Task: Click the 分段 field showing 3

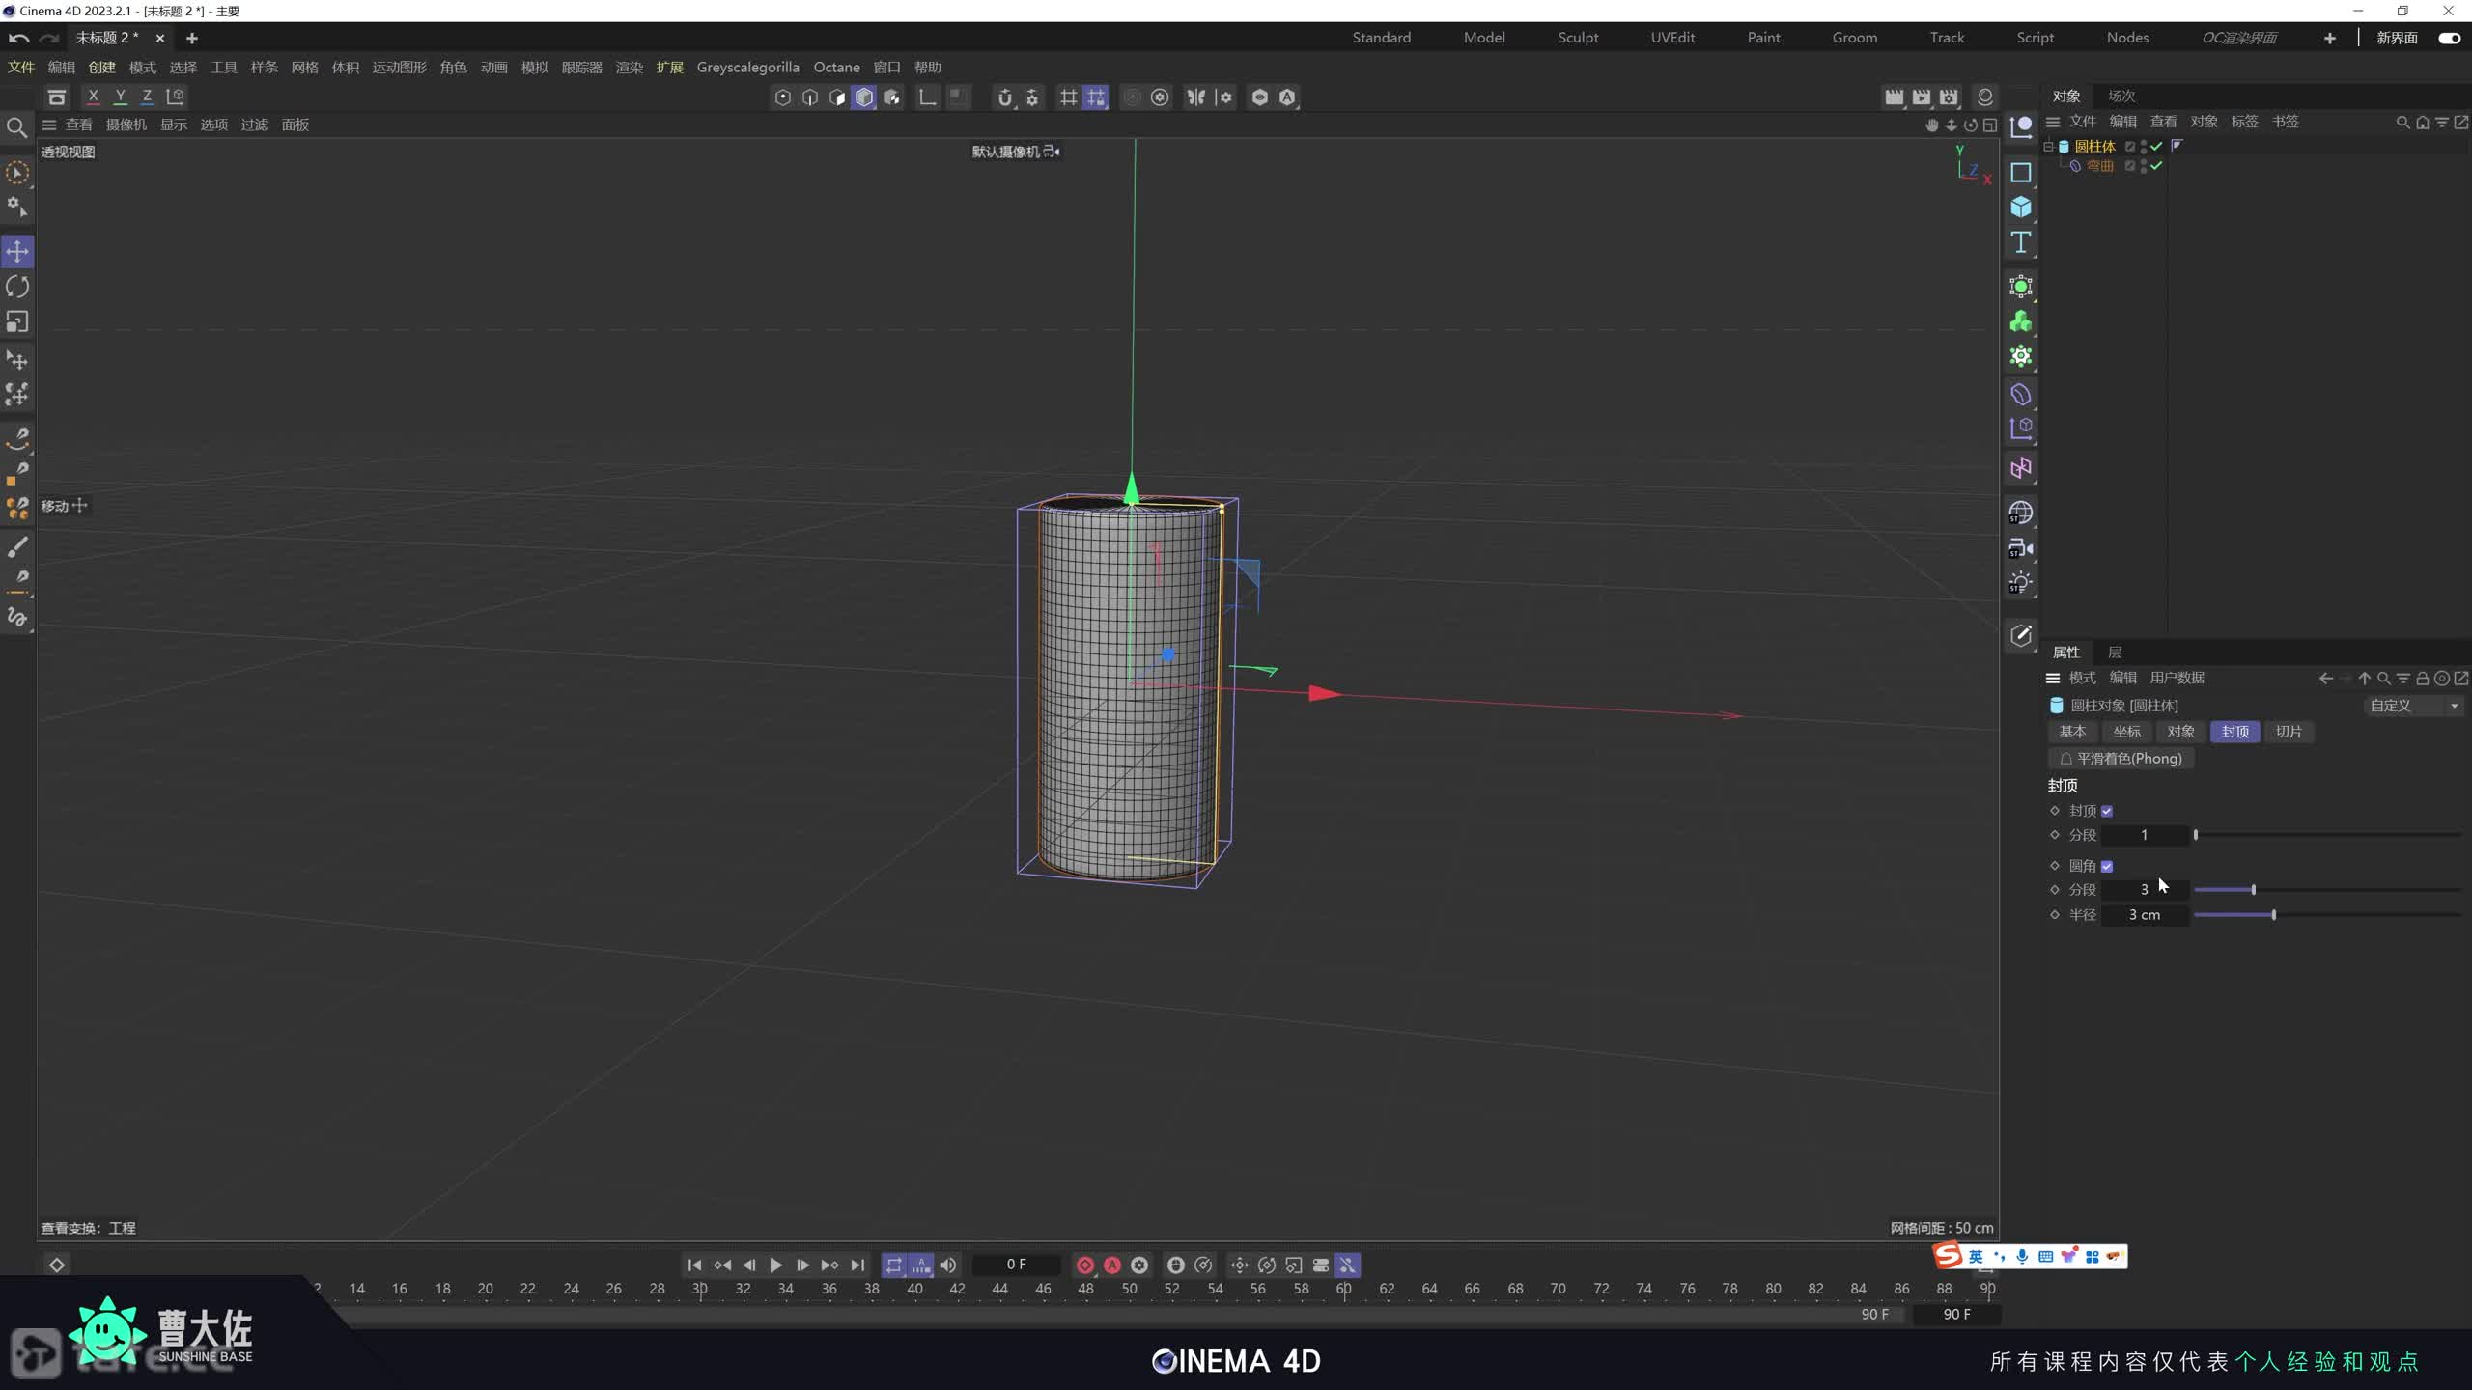Action: 2144,889
